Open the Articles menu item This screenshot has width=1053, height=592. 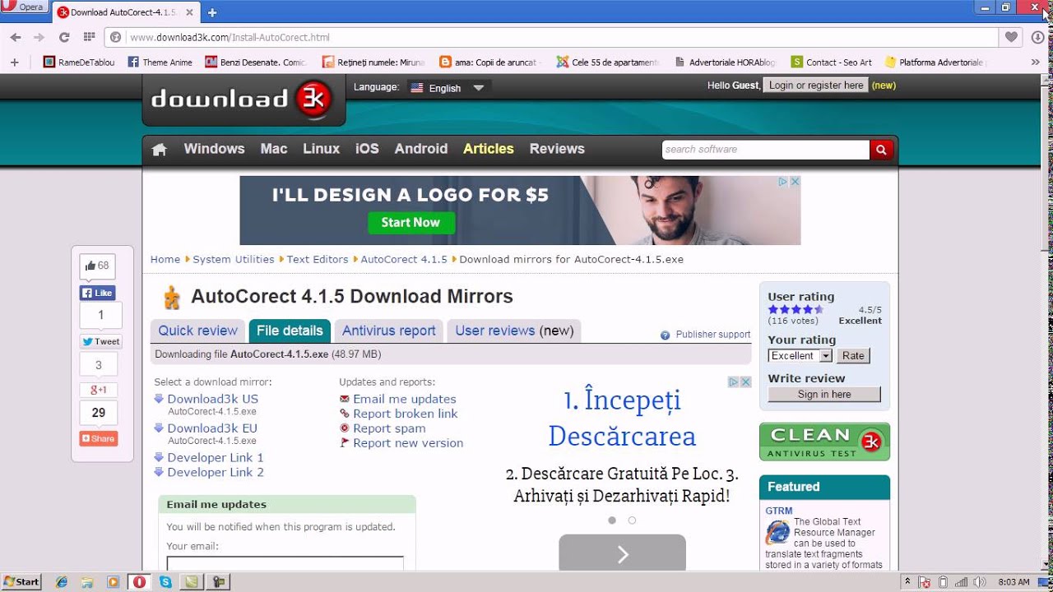point(488,149)
